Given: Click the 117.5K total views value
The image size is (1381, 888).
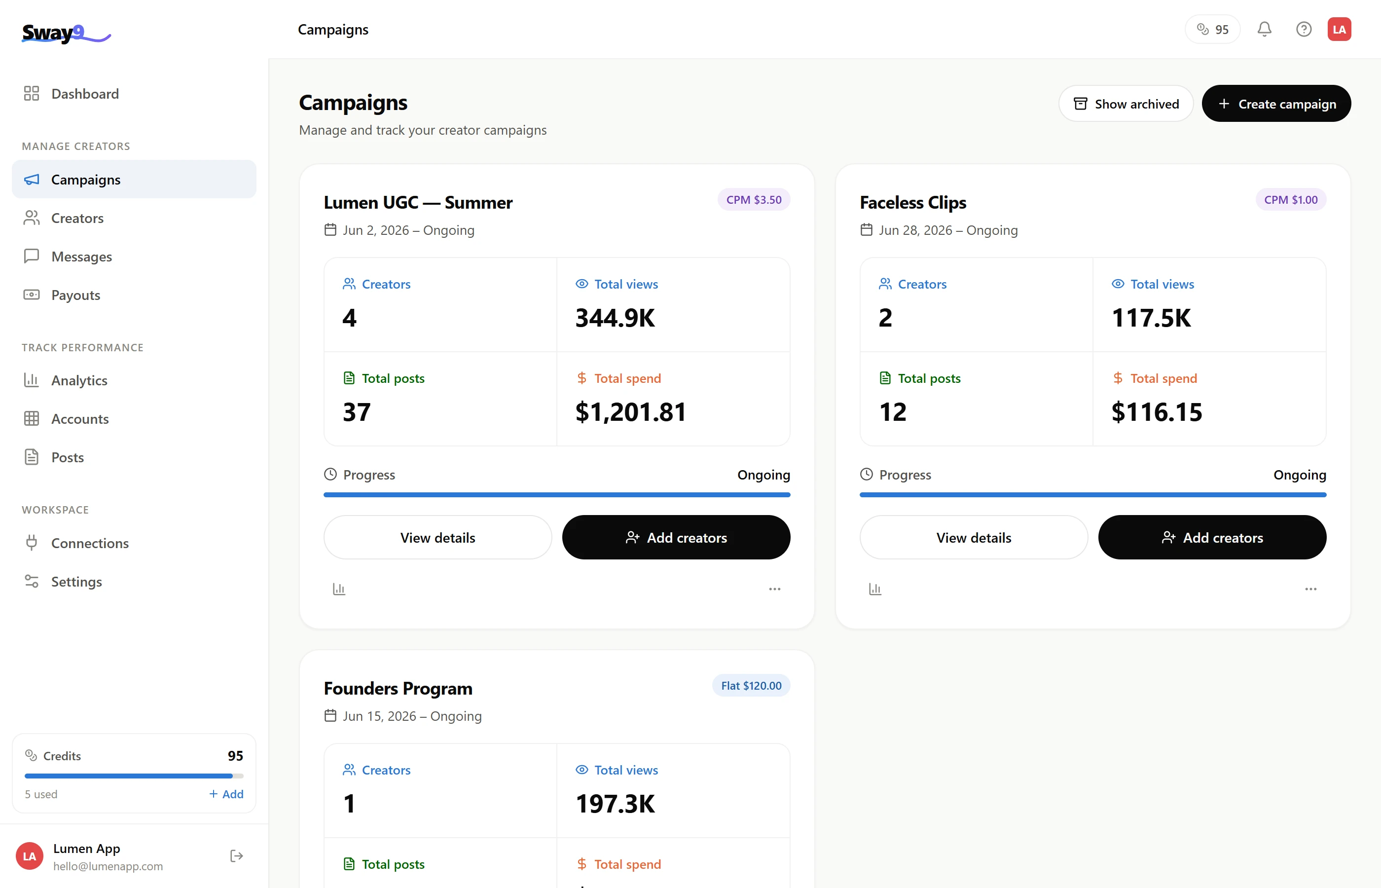Looking at the screenshot, I should [1151, 318].
